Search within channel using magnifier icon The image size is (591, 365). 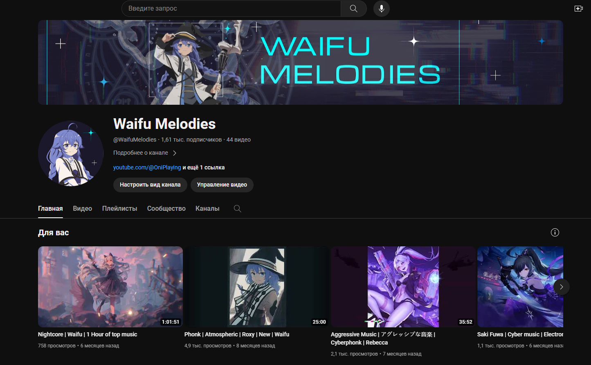237,209
